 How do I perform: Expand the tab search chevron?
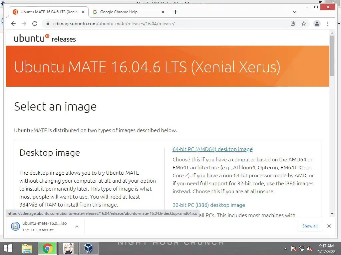coord(294,12)
